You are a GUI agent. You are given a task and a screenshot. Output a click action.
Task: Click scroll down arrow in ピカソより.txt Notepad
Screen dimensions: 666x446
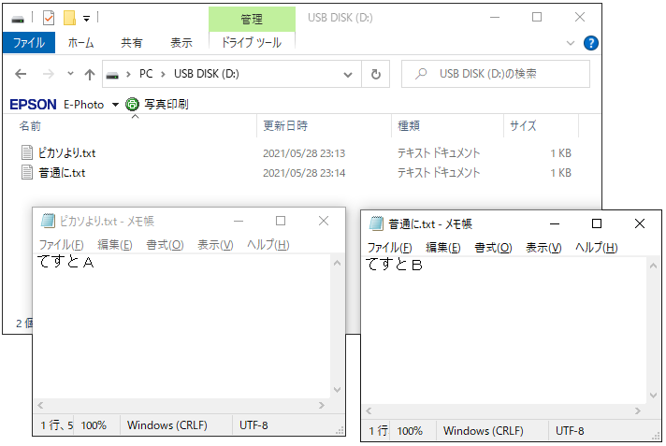click(x=338, y=390)
